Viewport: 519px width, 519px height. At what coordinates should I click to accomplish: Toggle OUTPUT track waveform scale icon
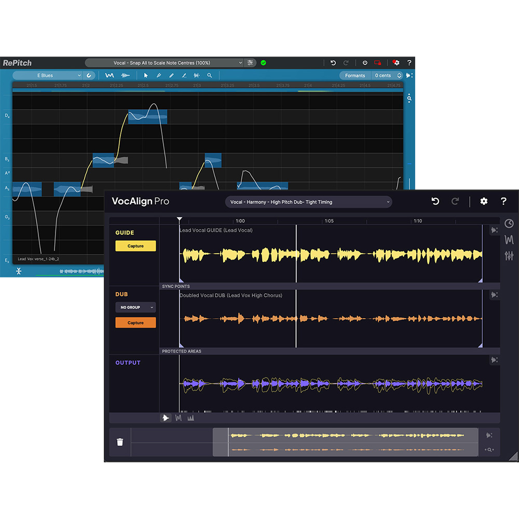point(495,360)
